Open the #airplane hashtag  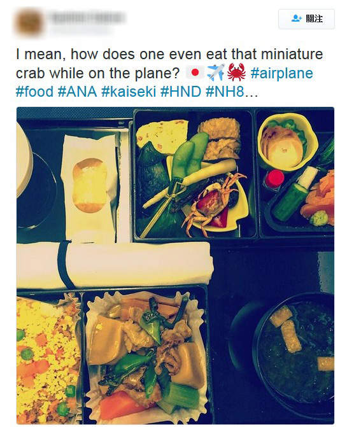(282, 73)
